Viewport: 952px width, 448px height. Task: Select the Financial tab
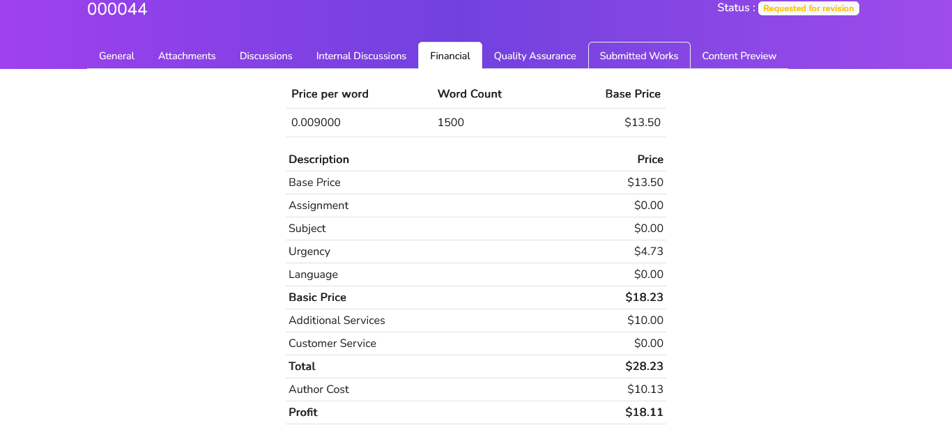point(450,56)
